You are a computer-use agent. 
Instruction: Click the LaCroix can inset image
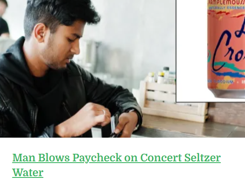pyautogui.click(x=211, y=51)
